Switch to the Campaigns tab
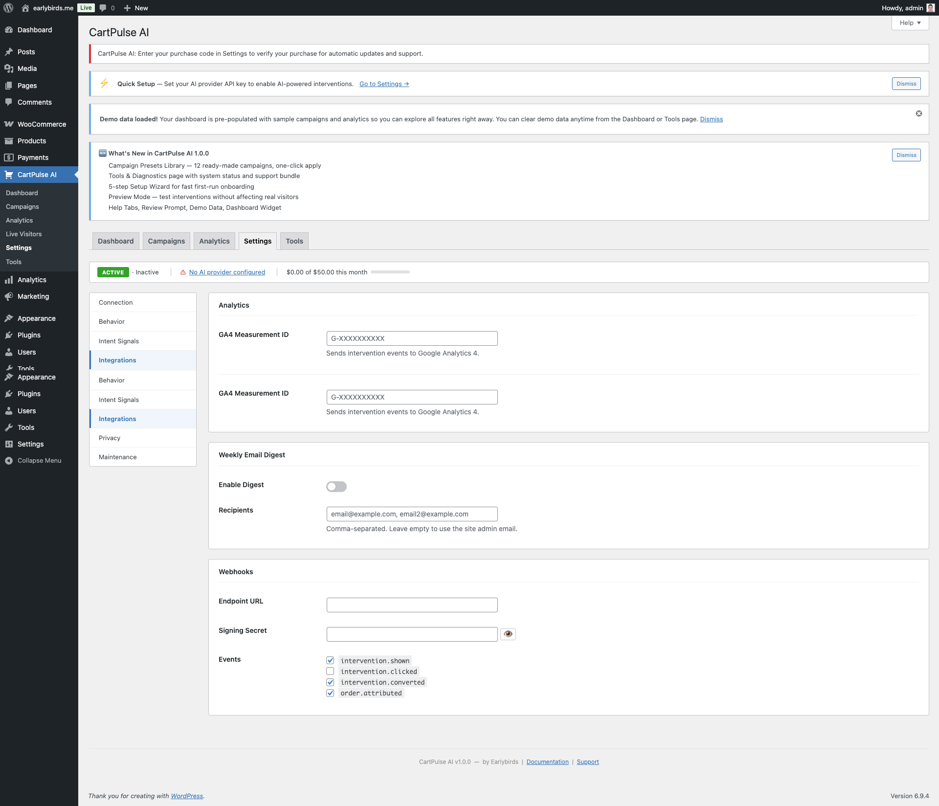The image size is (939, 806). (166, 241)
